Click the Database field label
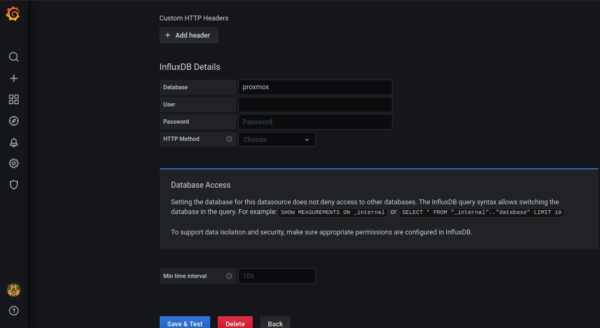The height and width of the screenshot is (328, 600). 175,87
